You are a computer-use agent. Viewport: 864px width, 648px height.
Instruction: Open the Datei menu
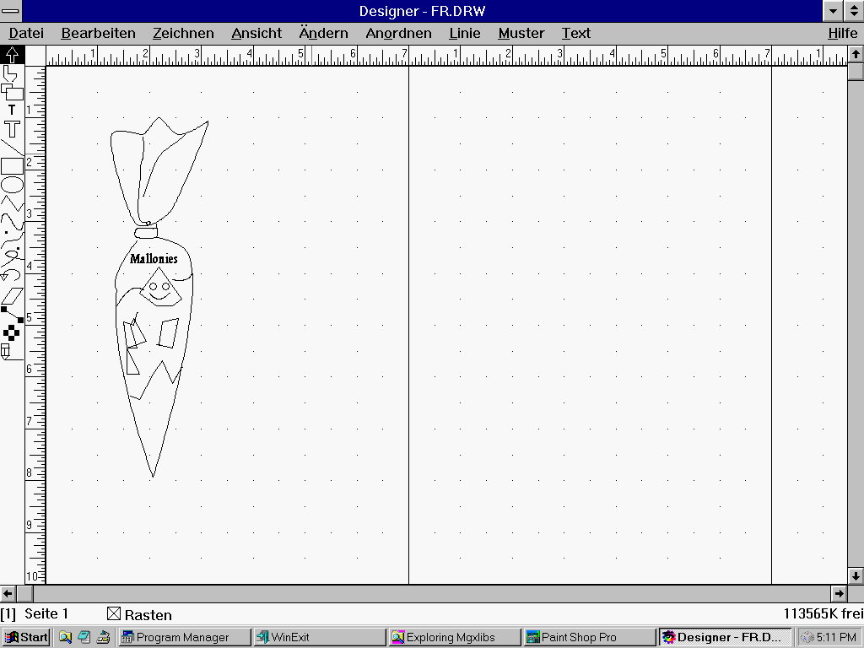tap(26, 33)
